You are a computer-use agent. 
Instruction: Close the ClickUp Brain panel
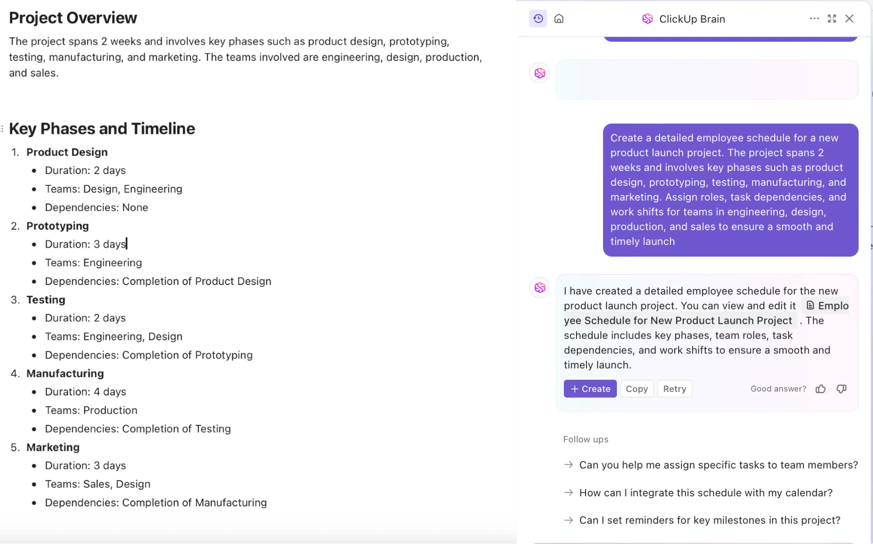[x=849, y=19]
